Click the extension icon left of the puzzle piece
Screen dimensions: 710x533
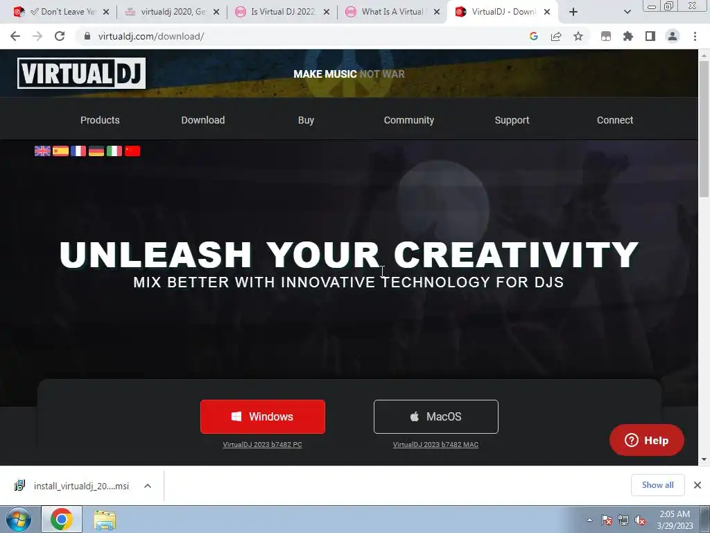coord(606,36)
